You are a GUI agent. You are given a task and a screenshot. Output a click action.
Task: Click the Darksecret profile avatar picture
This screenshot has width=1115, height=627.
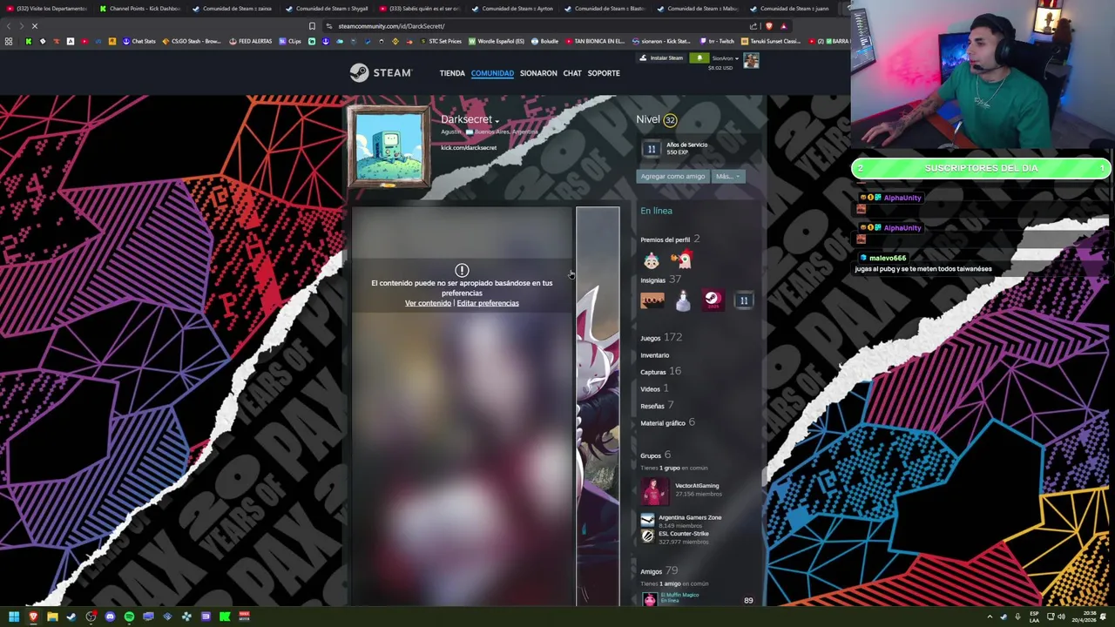(389, 146)
